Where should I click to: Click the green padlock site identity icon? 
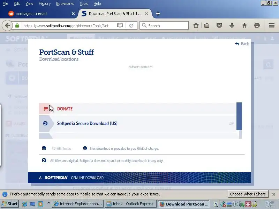(17, 25)
